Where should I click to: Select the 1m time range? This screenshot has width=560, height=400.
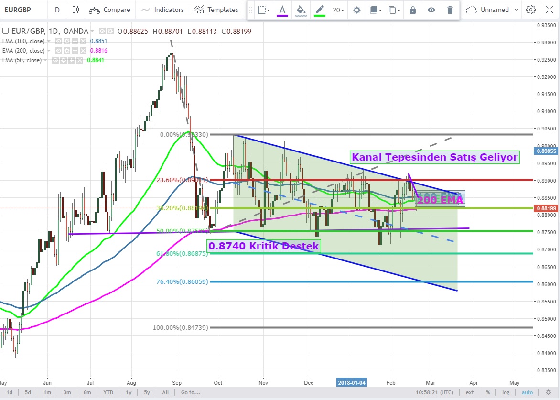pyautogui.click(x=47, y=392)
